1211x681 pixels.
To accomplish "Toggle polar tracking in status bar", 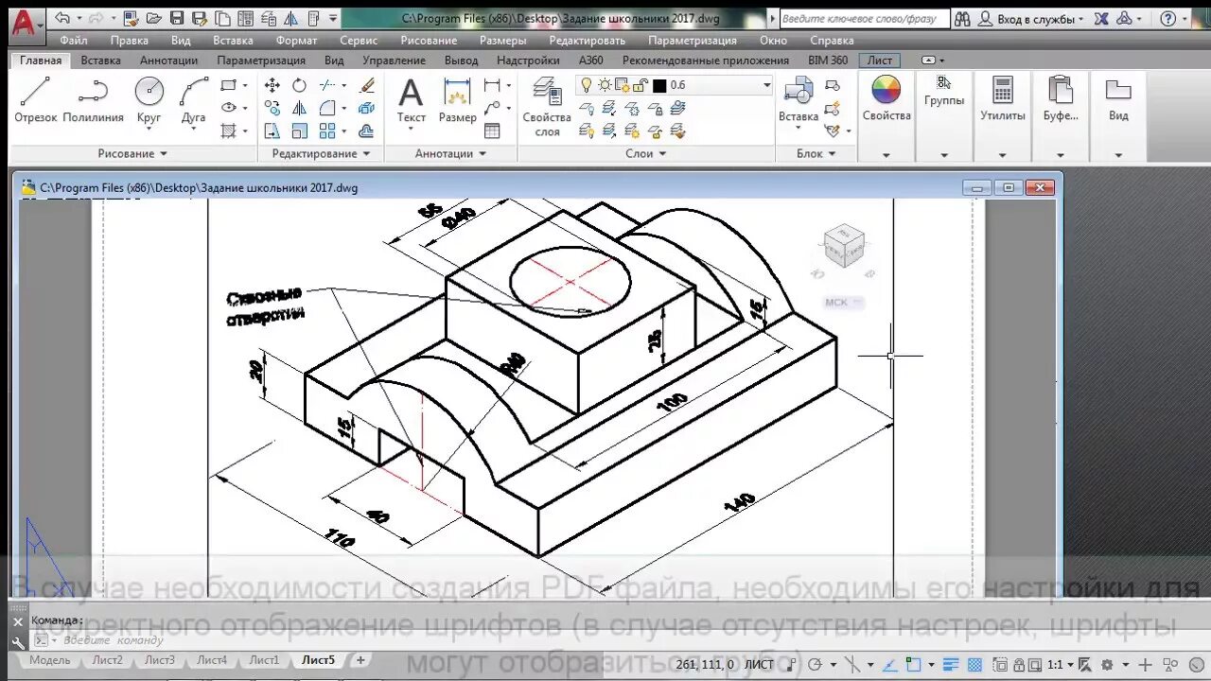I will pyautogui.click(x=814, y=664).
